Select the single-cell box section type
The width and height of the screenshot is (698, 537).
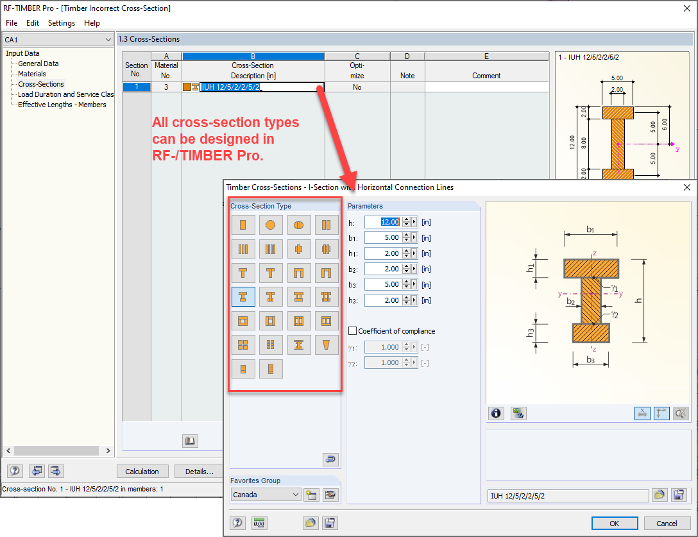click(243, 321)
